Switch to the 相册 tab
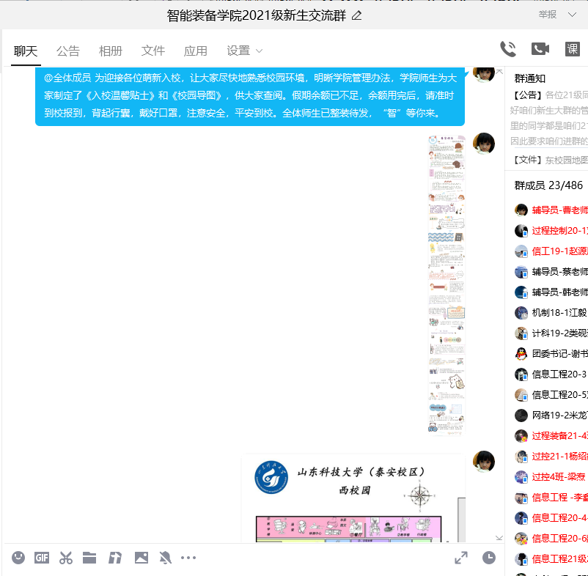Image resolution: width=588 pixels, height=576 pixels. (x=111, y=51)
